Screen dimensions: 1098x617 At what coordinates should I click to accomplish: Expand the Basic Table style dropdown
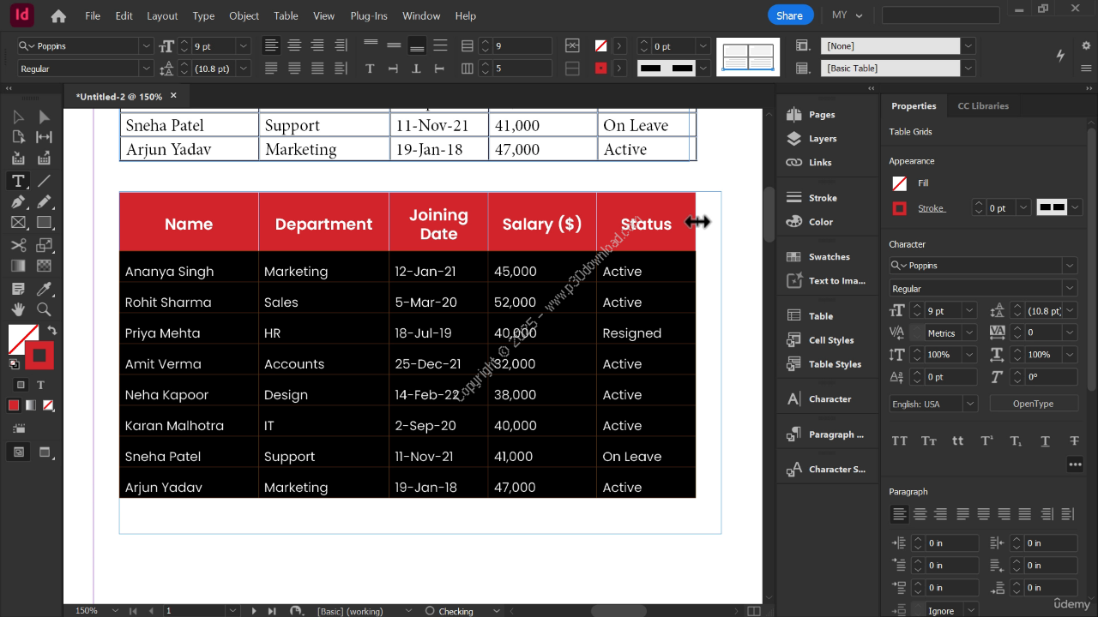pyautogui.click(x=968, y=69)
